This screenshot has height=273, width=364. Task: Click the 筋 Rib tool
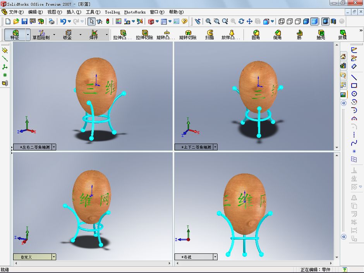pos(299,34)
